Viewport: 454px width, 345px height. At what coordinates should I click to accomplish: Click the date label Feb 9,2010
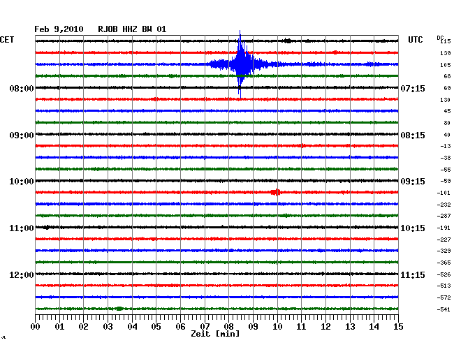(x=59, y=29)
